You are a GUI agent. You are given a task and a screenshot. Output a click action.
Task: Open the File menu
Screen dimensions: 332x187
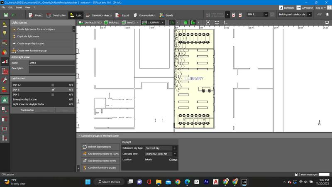[x=3, y=7]
